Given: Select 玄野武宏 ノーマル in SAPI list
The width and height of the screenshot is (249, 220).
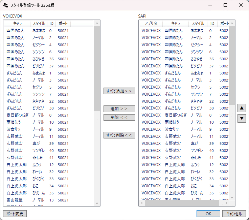Looking at the screenshot, I should click(184, 136).
